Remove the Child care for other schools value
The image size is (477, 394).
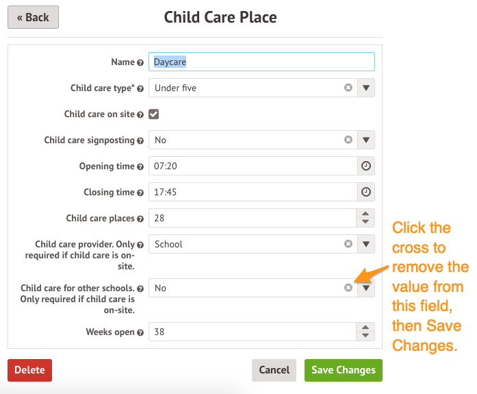(348, 288)
